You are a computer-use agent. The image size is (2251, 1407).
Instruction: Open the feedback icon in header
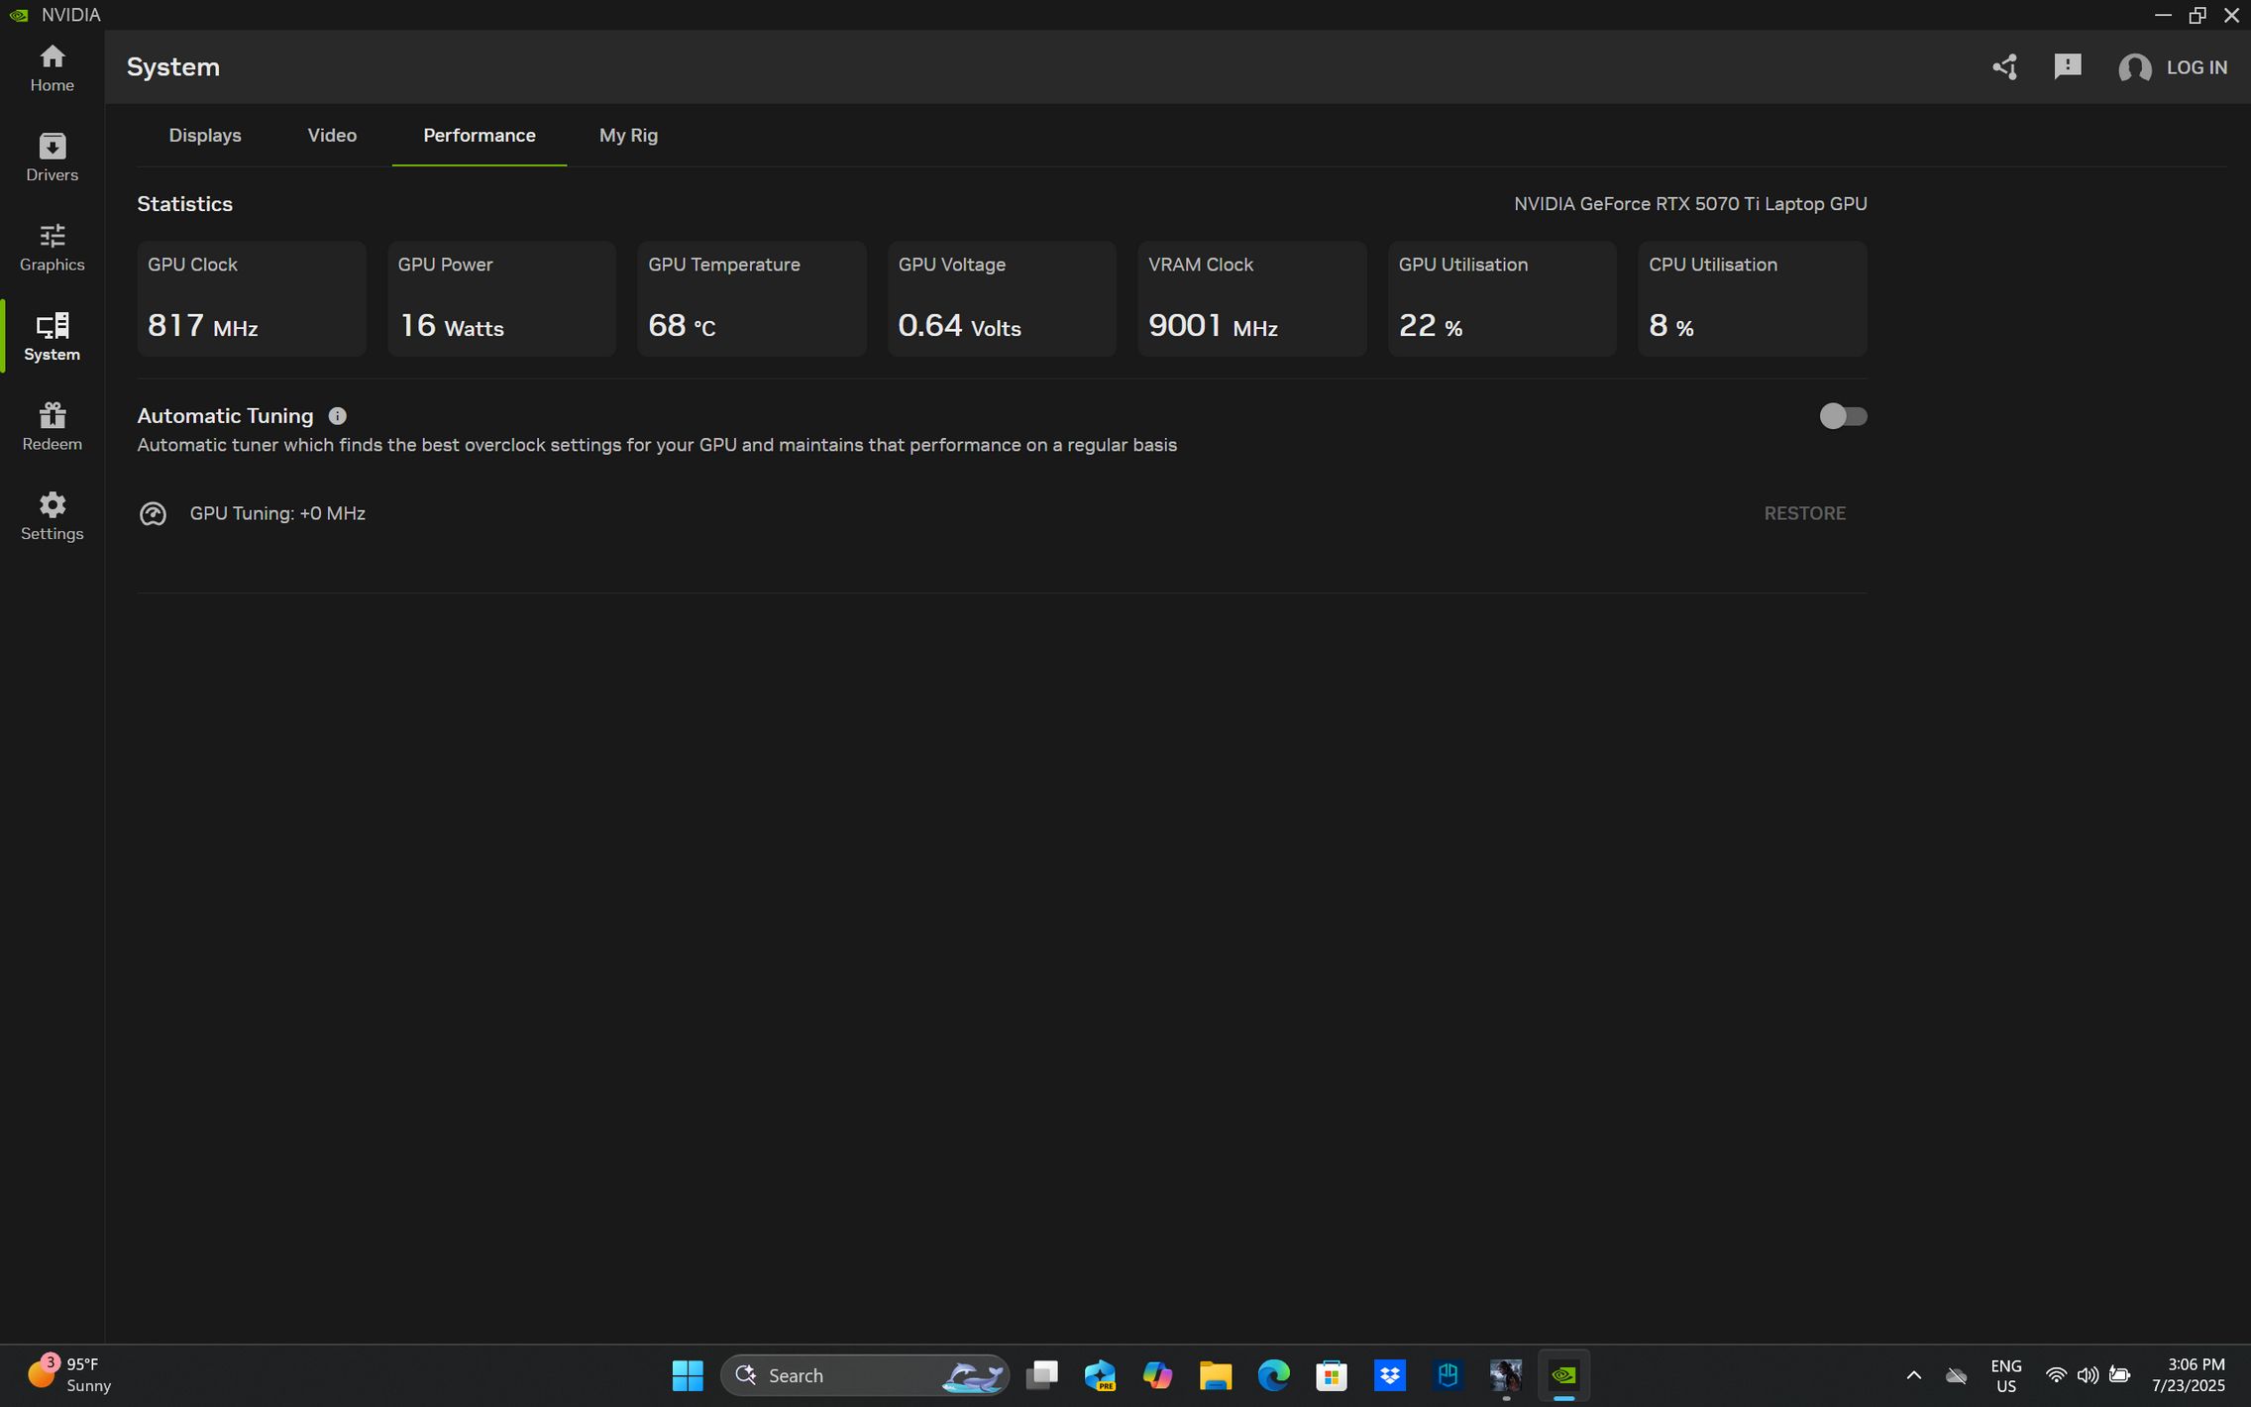coord(2068,67)
